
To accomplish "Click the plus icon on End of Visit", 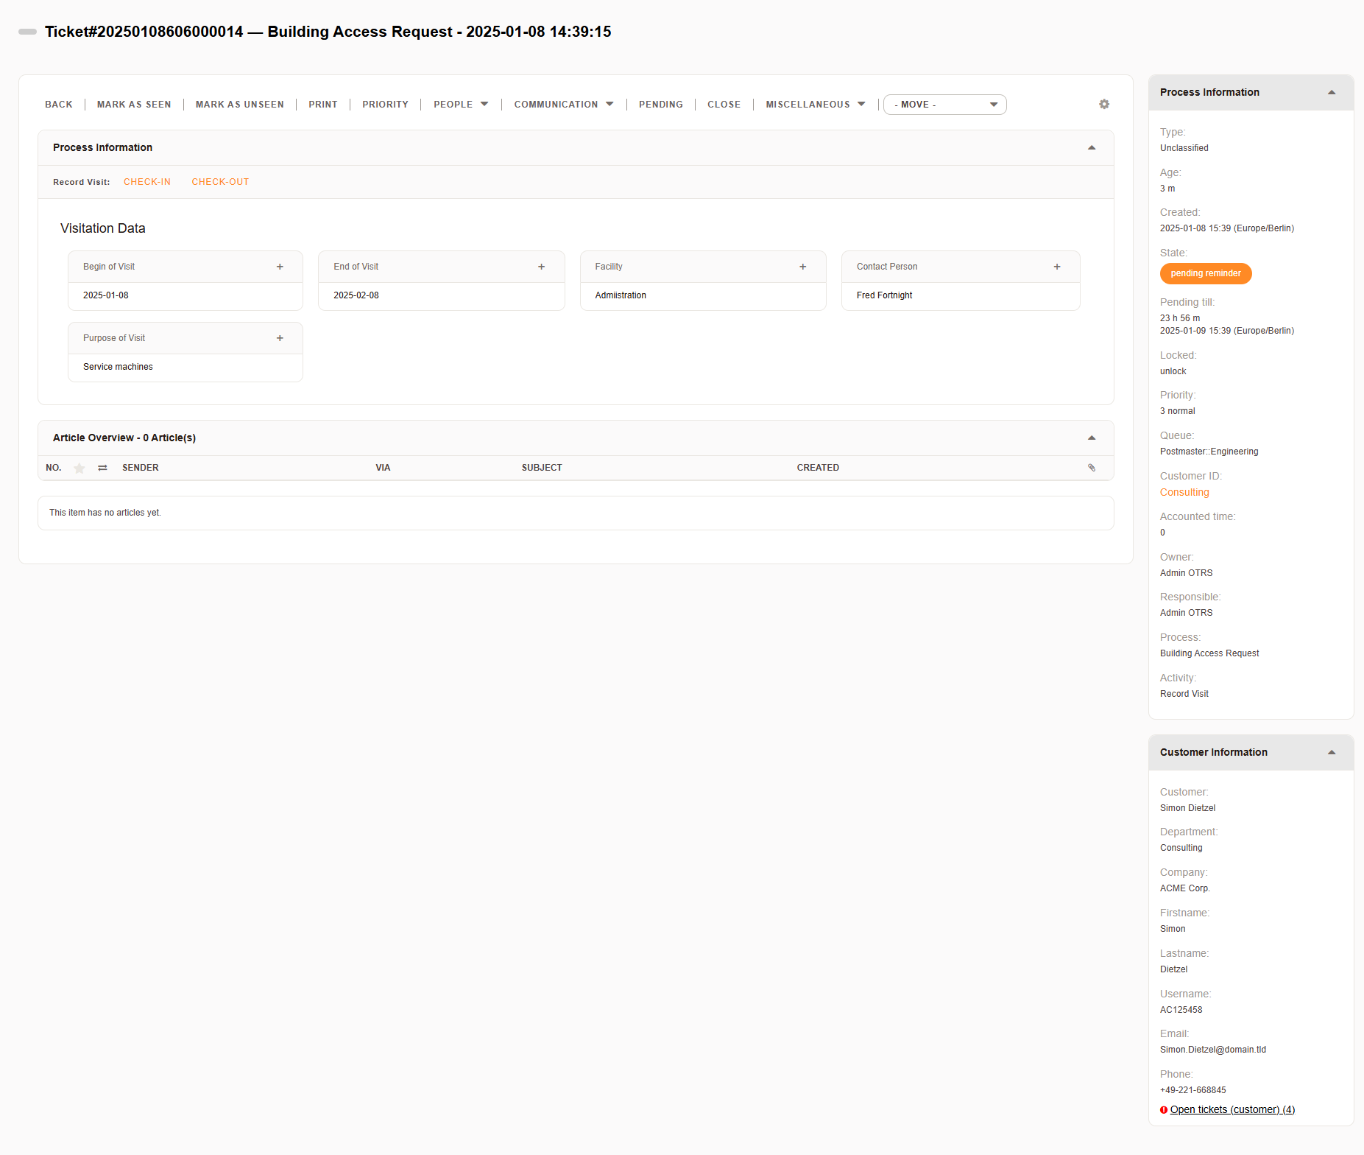I will pos(541,267).
